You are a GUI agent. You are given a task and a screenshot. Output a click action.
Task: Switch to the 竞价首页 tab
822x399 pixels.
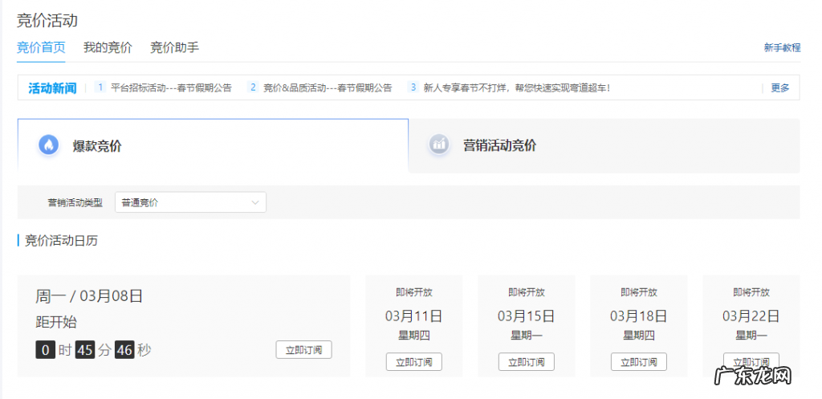41,47
